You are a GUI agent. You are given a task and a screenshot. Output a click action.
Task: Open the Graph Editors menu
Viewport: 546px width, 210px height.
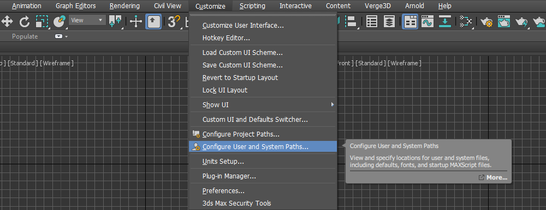point(75,6)
